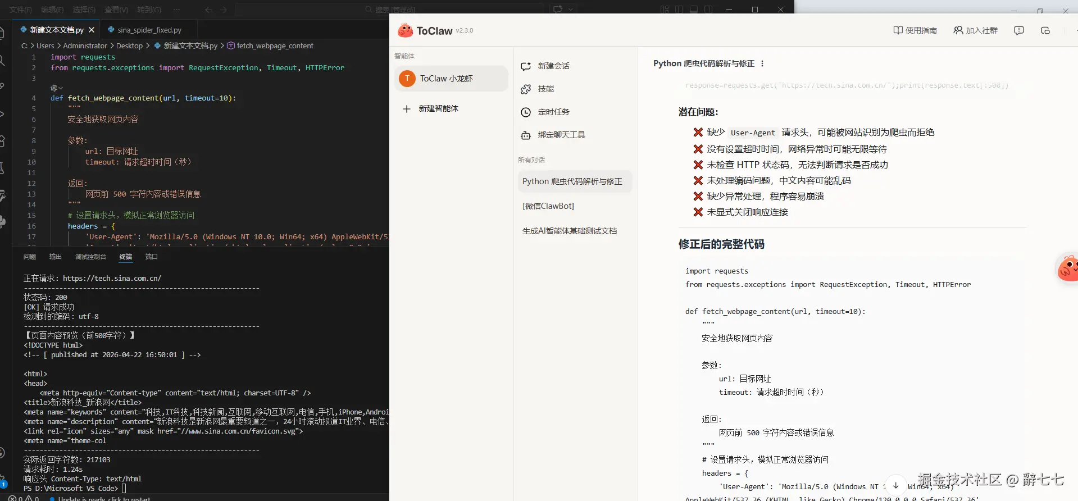The height and width of the screenshot is (501, 1078).
Task: Select the 终端 terminal panel tab
Action: [126, 257]
